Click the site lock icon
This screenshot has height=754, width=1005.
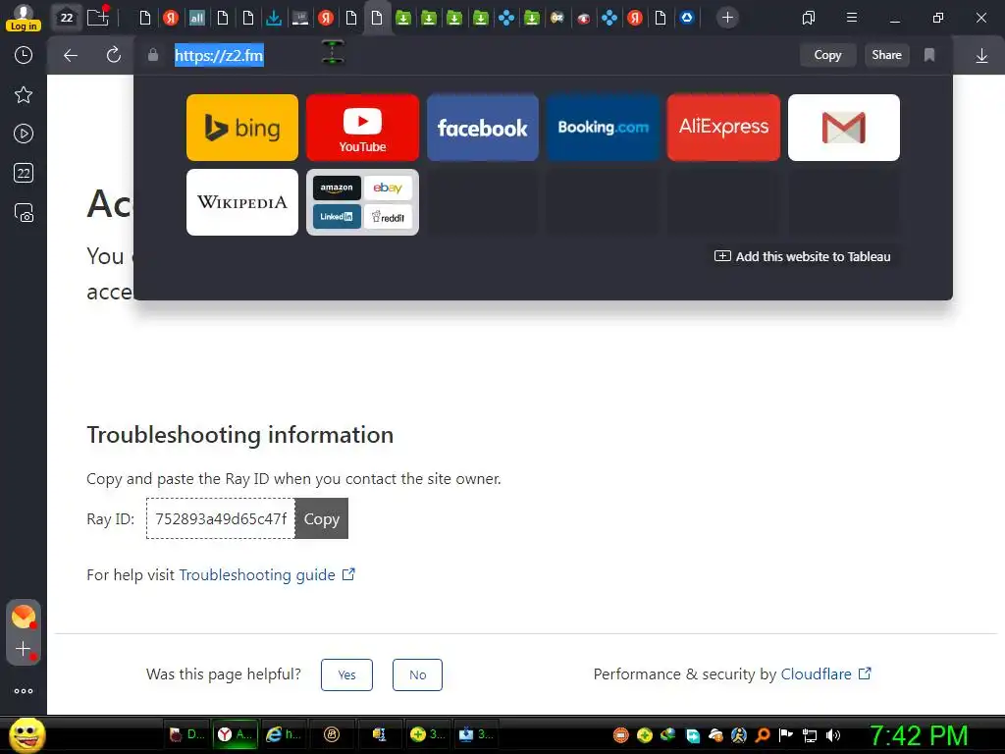[x=152, y=55]
